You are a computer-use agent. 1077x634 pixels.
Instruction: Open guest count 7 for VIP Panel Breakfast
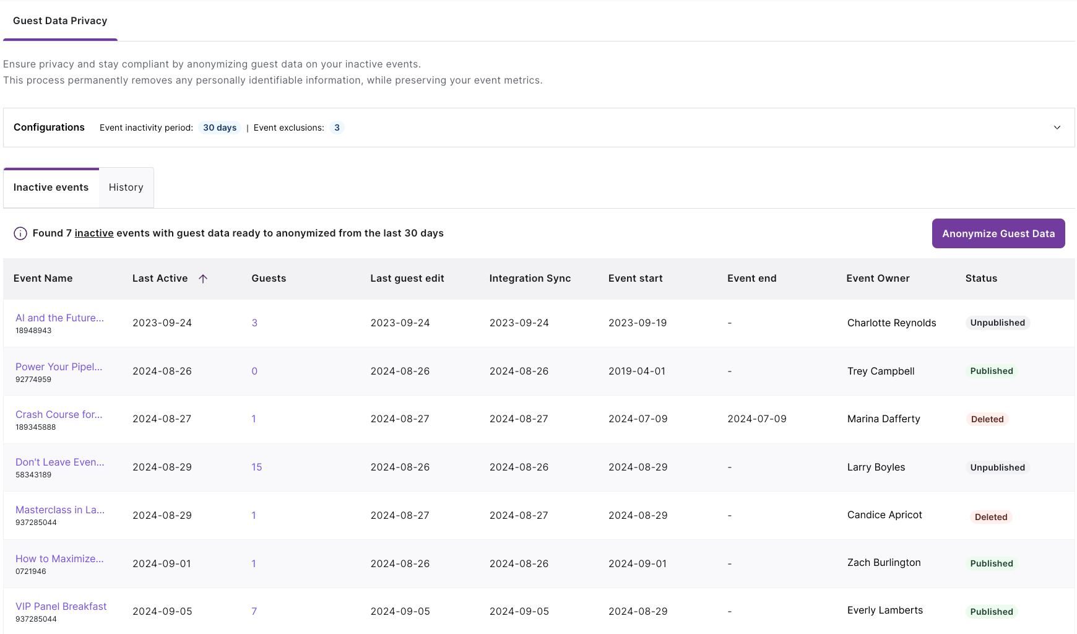click(x=254, y=611)
